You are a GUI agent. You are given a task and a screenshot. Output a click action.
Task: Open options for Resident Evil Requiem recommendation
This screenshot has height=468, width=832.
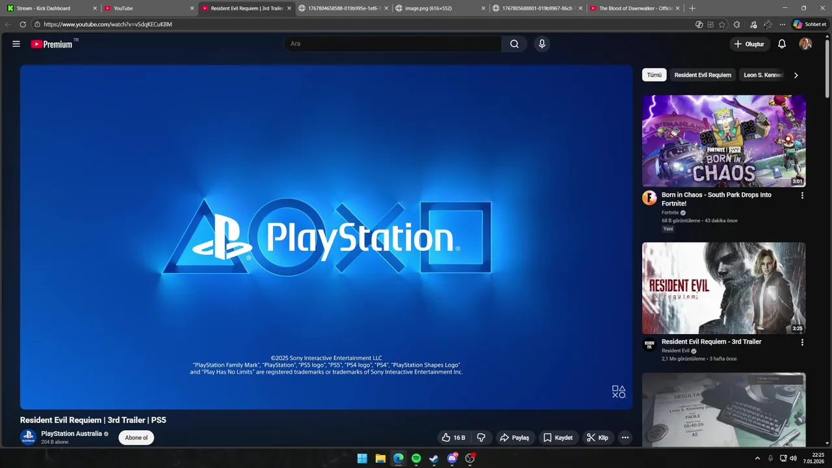click(802, 342)
